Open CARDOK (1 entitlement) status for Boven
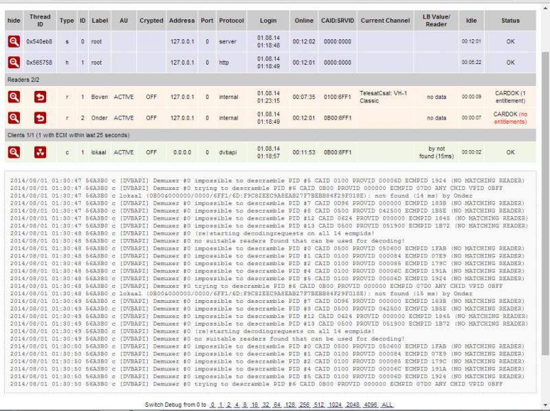The image size is (550, 411). coord(510,97)
